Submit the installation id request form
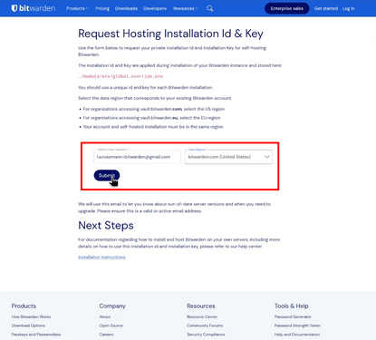The image size is (376, 340). (x=107, y=175)
